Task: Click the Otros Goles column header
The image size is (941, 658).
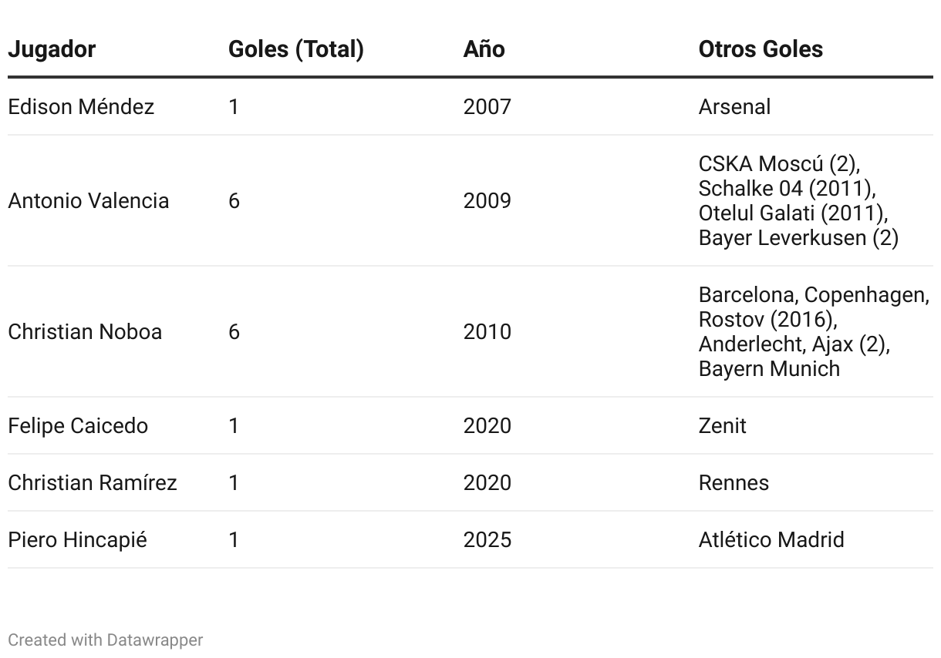Action: click(x=761, y=49)
